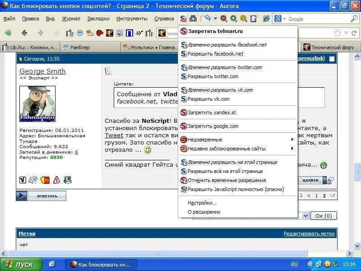
Task: Reload the page with refresh icon
Action: click(x=354, y=33)
